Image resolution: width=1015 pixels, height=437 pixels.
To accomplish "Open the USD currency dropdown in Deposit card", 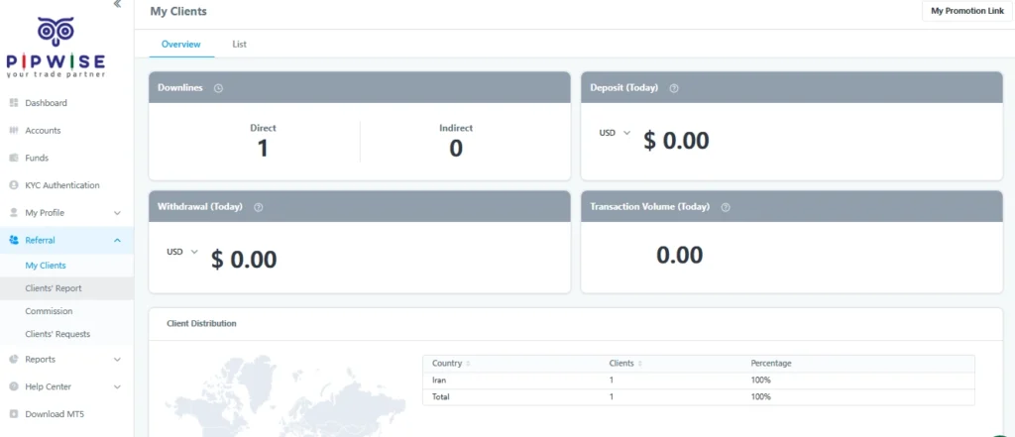I will (x=615, y=133).
